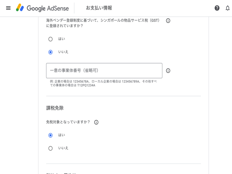Select はい radio under 課税免除

50,135
